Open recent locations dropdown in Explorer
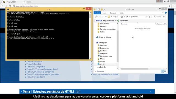This screenshot has width=176, height=99. pyautogui.click(x=103, y=17)
